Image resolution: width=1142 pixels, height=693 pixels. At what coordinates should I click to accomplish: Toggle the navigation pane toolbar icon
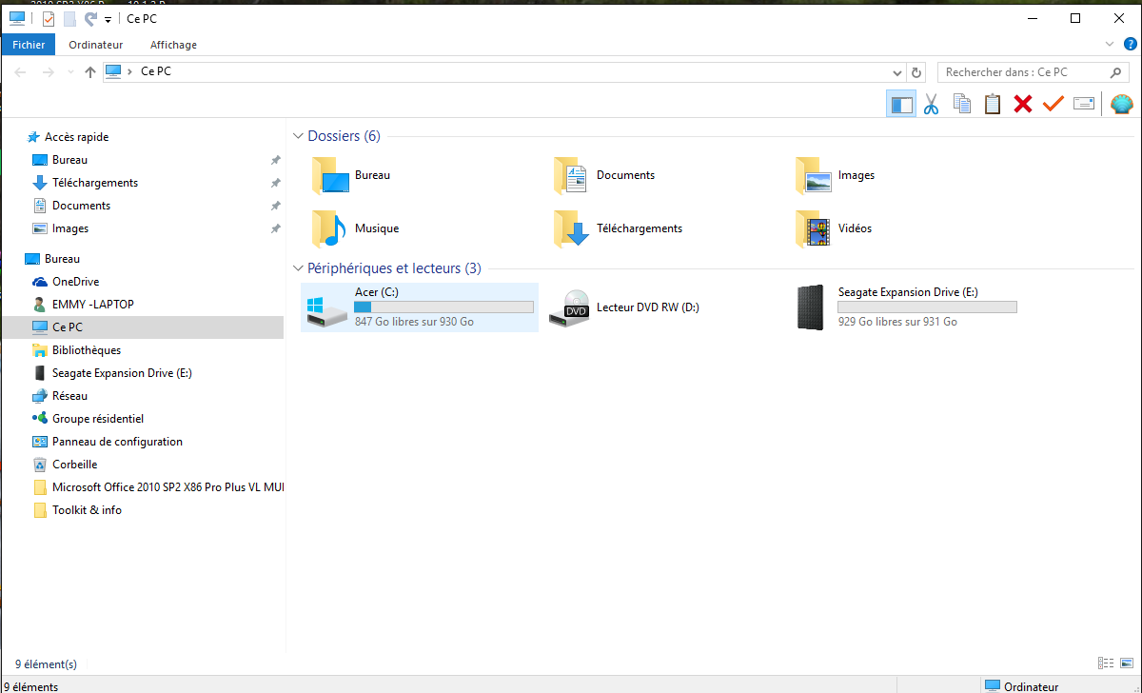coord(901,104)
